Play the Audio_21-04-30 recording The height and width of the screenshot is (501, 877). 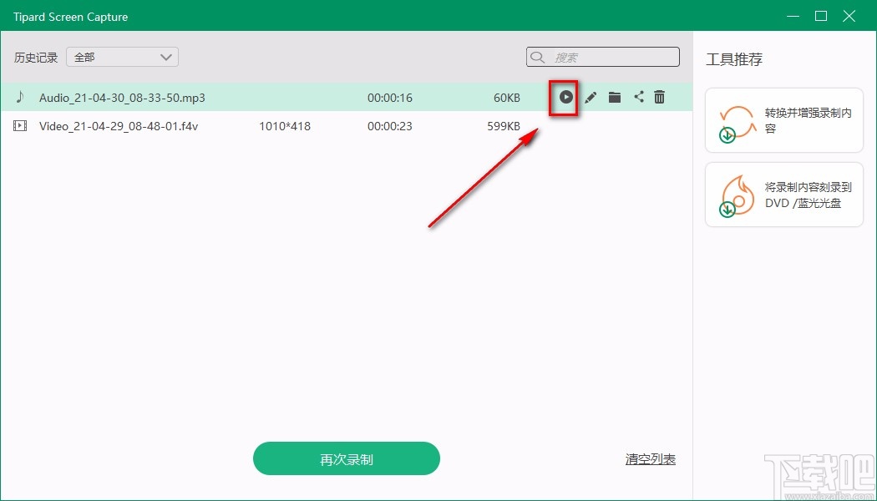[565, 98]
